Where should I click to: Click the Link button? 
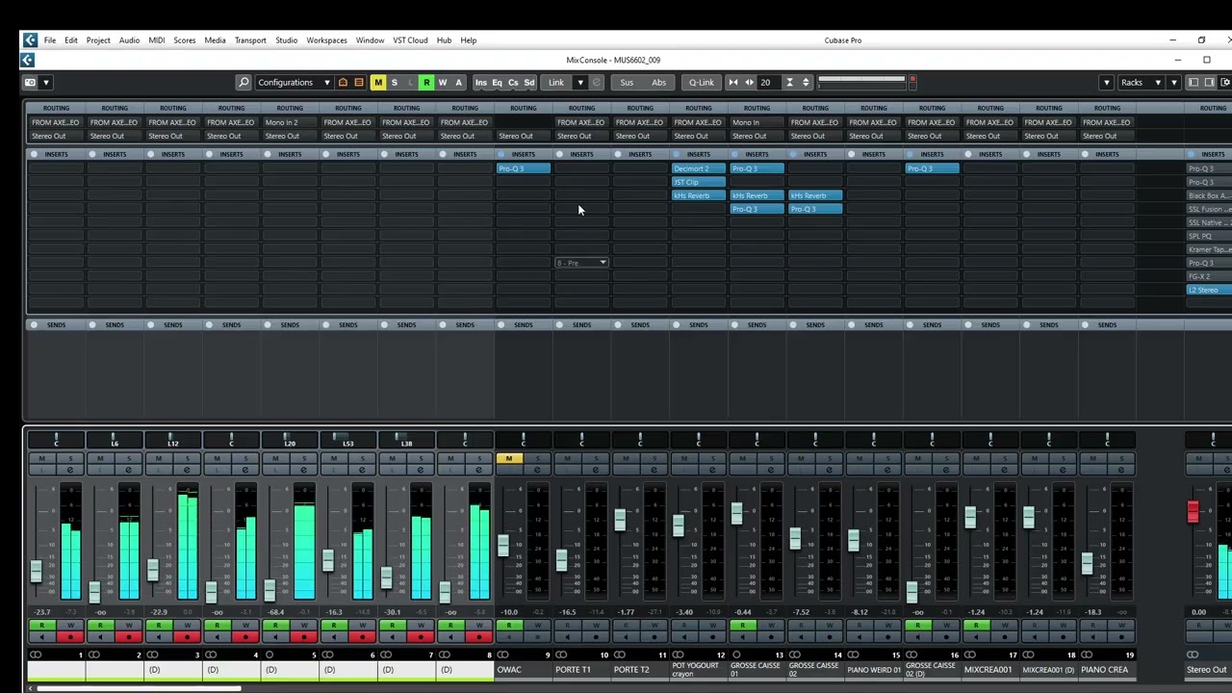tap(556, 83)
